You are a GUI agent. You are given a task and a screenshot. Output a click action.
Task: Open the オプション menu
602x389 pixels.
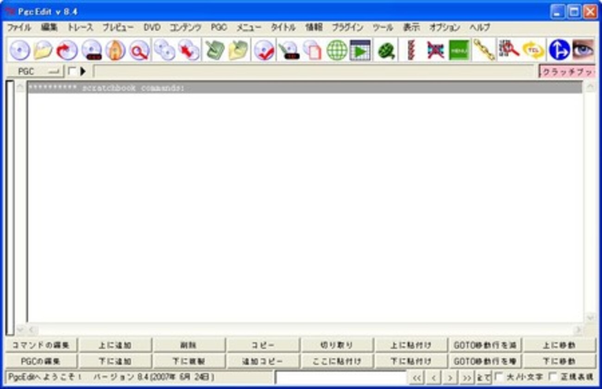click(x=445, y=27)
